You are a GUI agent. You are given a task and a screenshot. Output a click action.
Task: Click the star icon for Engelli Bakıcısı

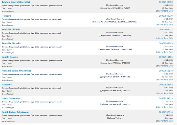[157, 66]
